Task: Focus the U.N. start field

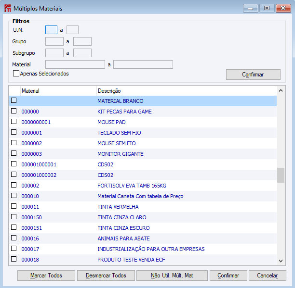Action: pos(52,30)
